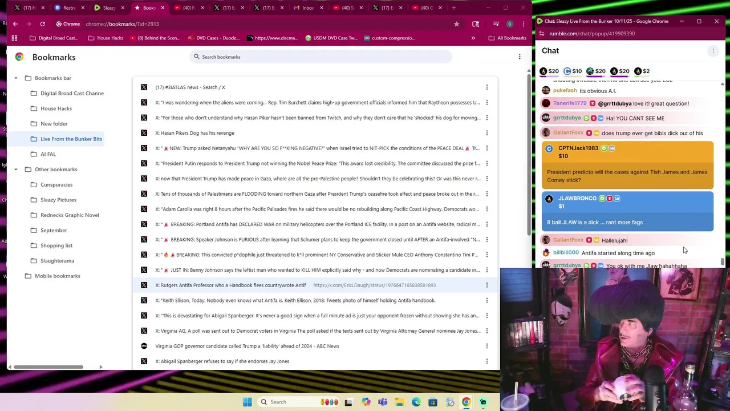Click the '(8) Behind the Scen...' bookmark
This screenshot has height=411, width=730.
click(154, 38)
